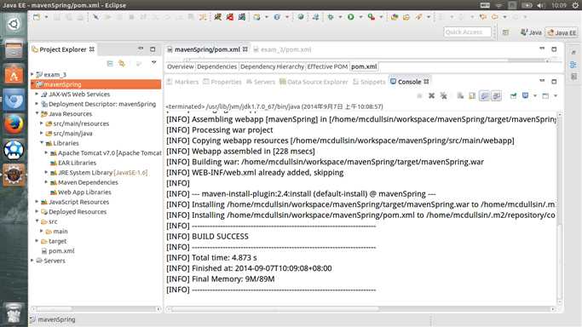Open the web browser globe icon
Image resolution: width=582 pixels, height=327 pixels.
[301, 17]
